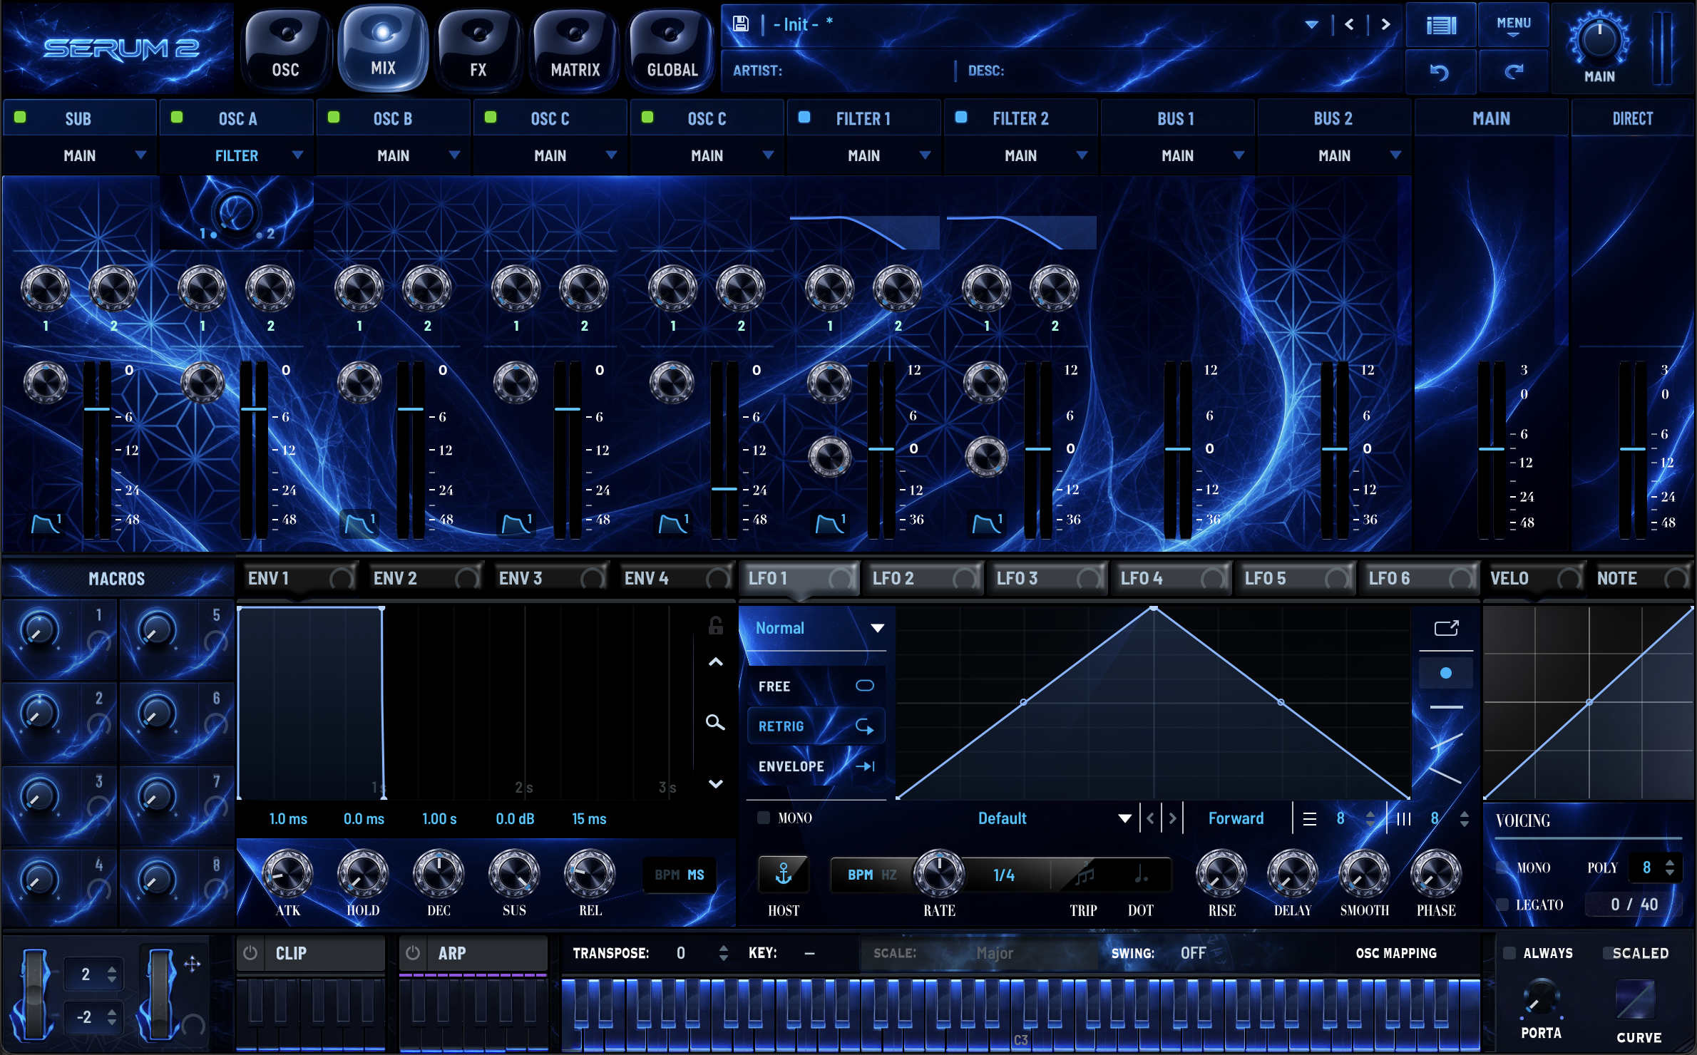Open the MENU button
Screen dimensions: 1697x1055
tap(1514, 26)
